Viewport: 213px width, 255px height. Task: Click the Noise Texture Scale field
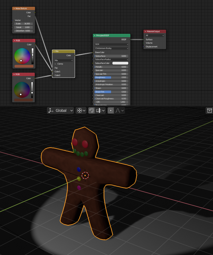click(23, 24)
